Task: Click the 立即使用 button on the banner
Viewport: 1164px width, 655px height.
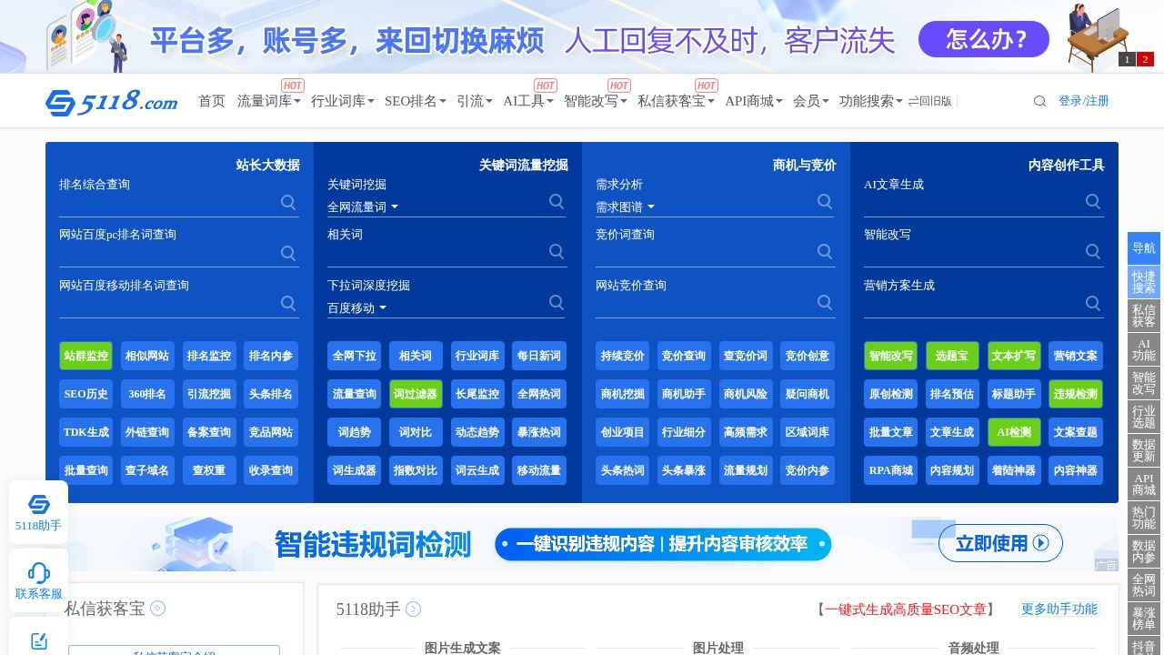Action: 1000,543
